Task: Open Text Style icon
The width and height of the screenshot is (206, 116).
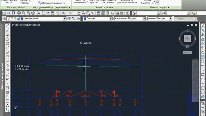Action: point(134,13)
